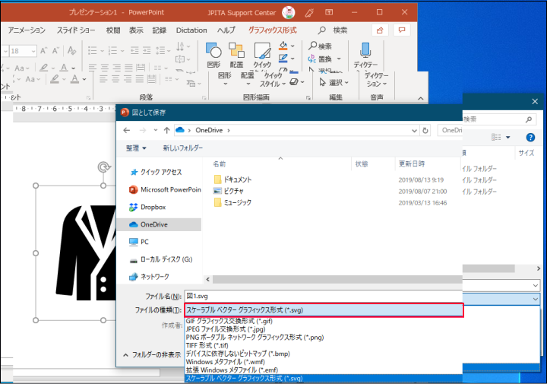Switch to the アニメーション ribbon tab
This screenshot has height=384, width=547.
(x=27, y=30)
